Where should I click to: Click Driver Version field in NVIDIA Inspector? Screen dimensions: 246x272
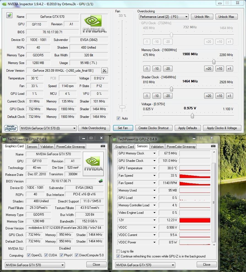point(63,70)
